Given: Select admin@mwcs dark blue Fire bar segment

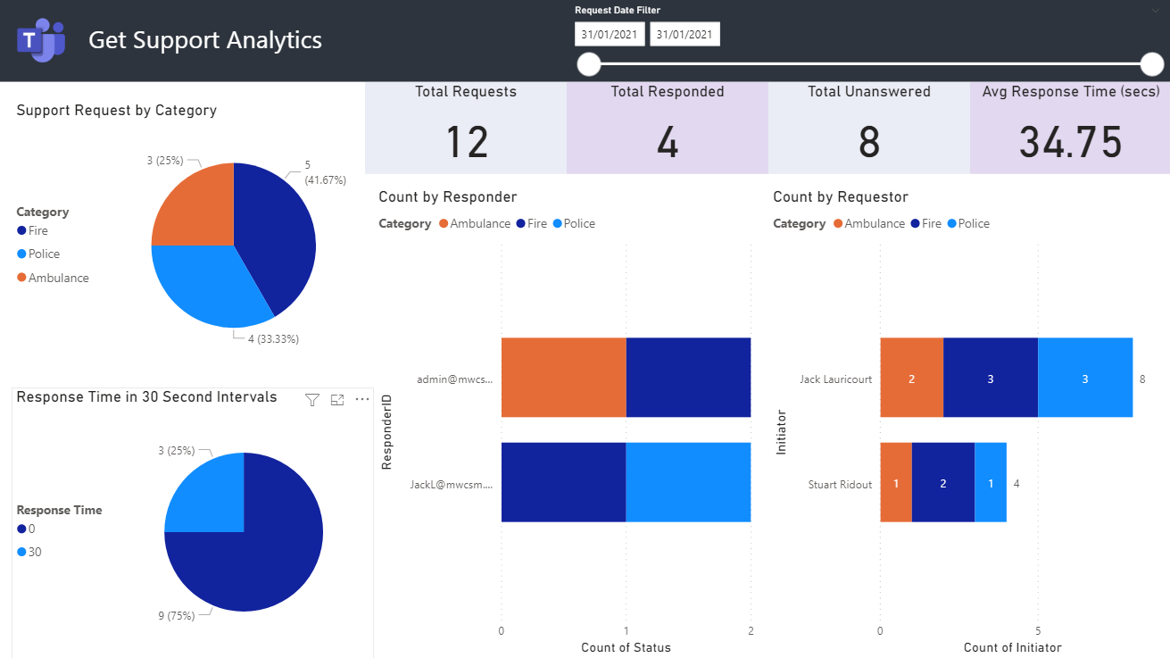Looking at the screenshot, I should (688, 377).
